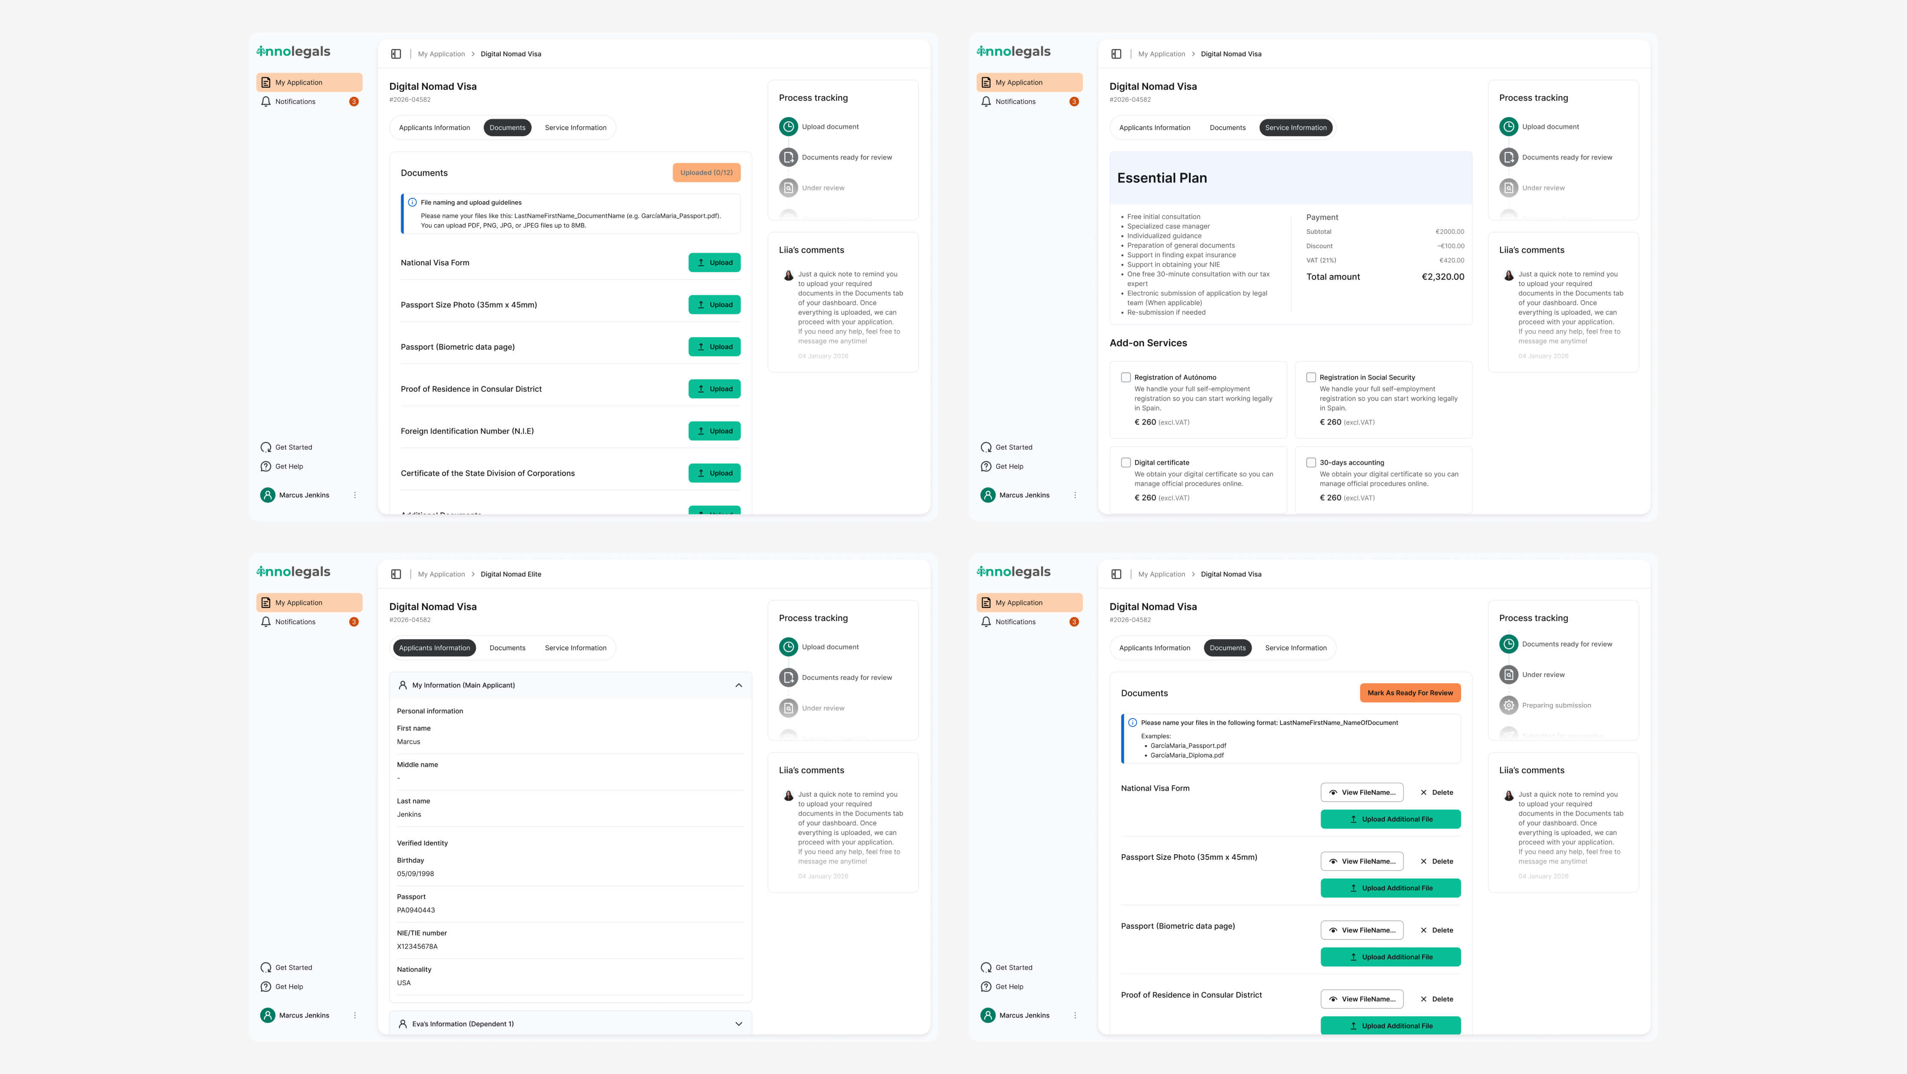Select the 30-days accounting checkbox
This screenshot has height=1074, width=1907.
pos(1311,461)
